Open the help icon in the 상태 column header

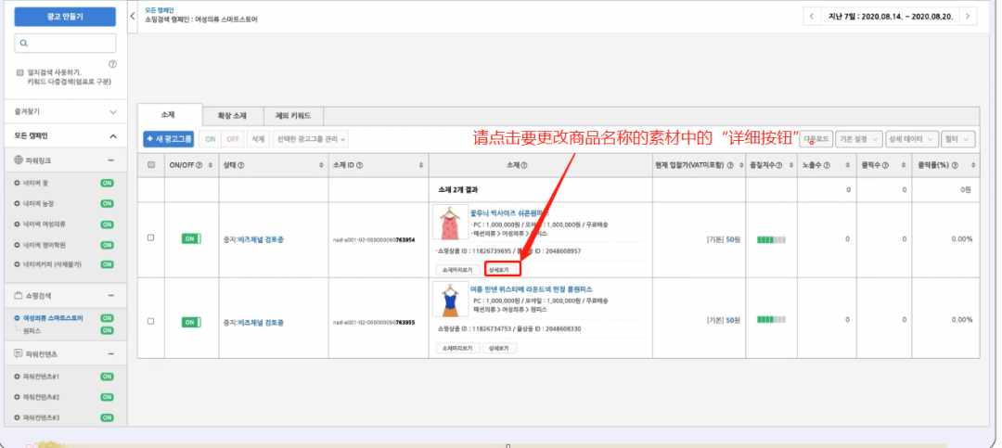[241, 165]
